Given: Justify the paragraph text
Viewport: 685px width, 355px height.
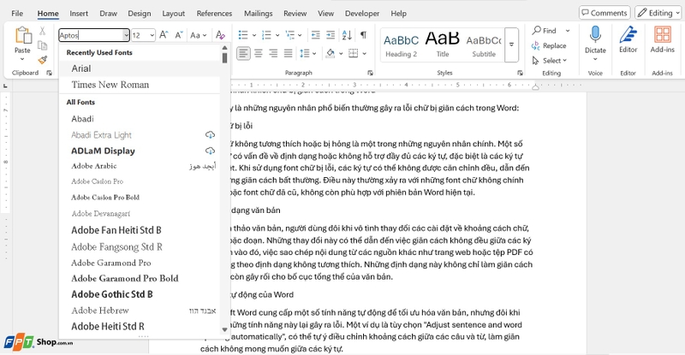Looking at the screenshot, I should 289,54.
